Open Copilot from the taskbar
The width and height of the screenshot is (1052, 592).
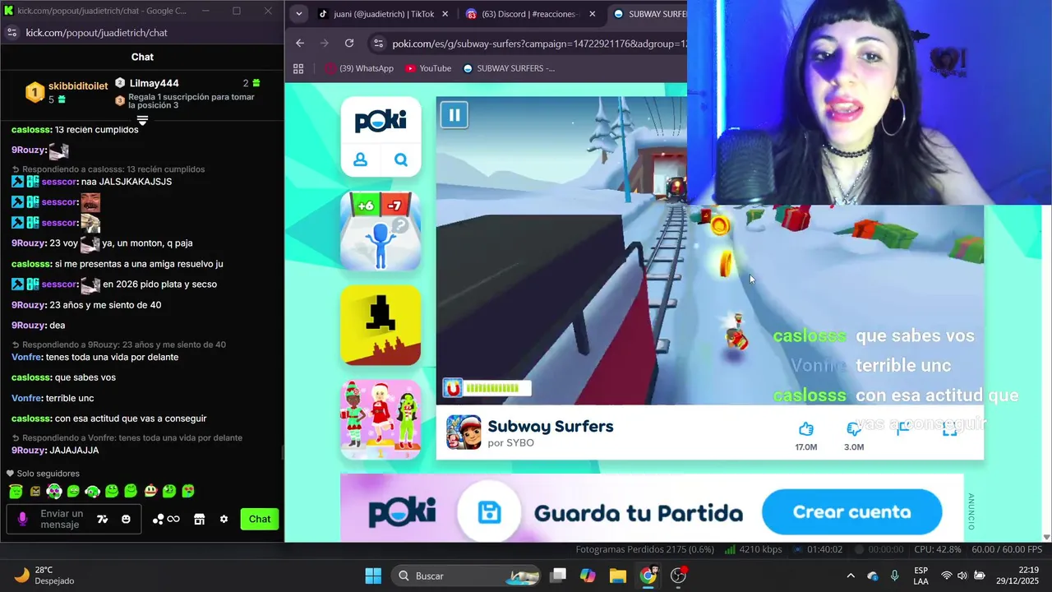click(x=588, y=576)
